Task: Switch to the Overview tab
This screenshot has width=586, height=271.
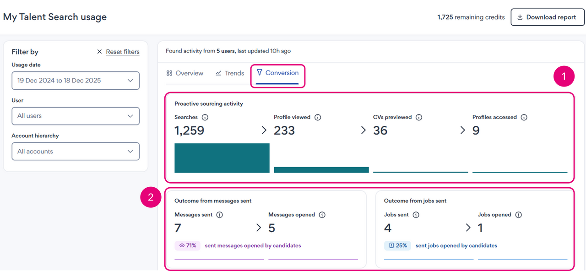Action: [x=185, y=73]
